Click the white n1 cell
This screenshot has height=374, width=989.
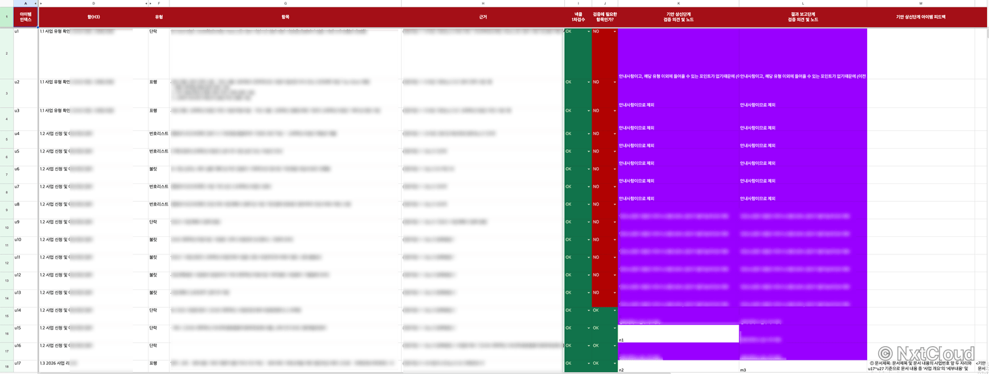[x=678, y=334]
